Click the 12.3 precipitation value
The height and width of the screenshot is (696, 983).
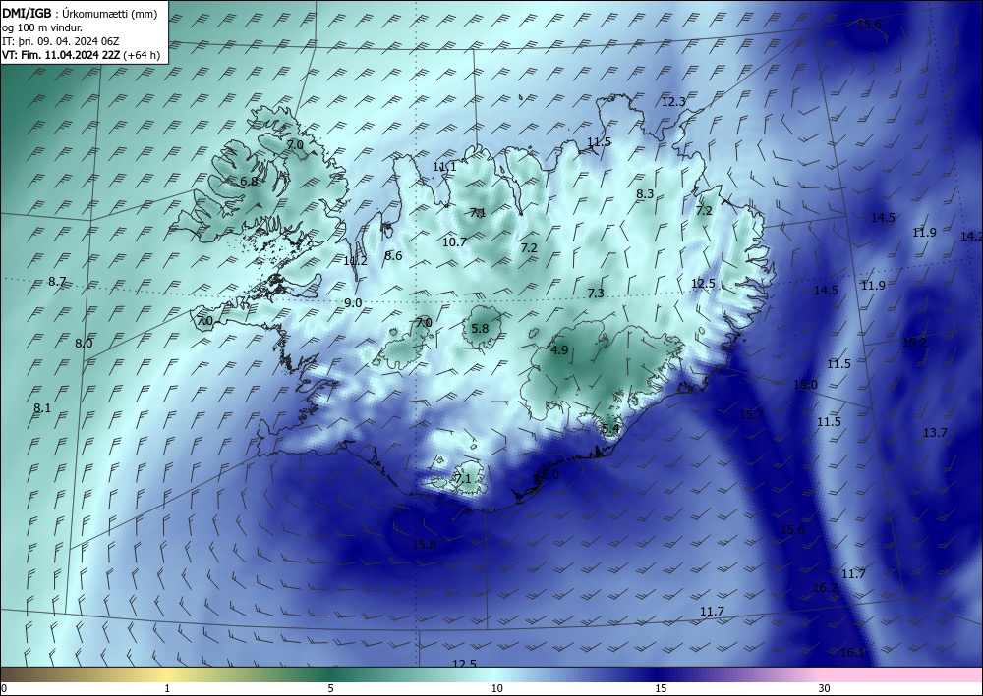(x=674, y=102)
